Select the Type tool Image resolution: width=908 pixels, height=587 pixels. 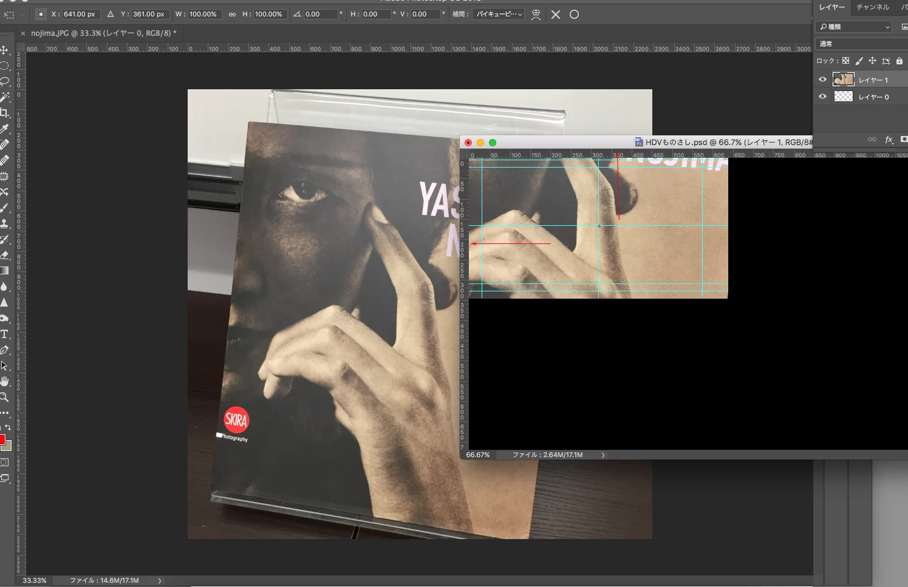click(4, 334)
